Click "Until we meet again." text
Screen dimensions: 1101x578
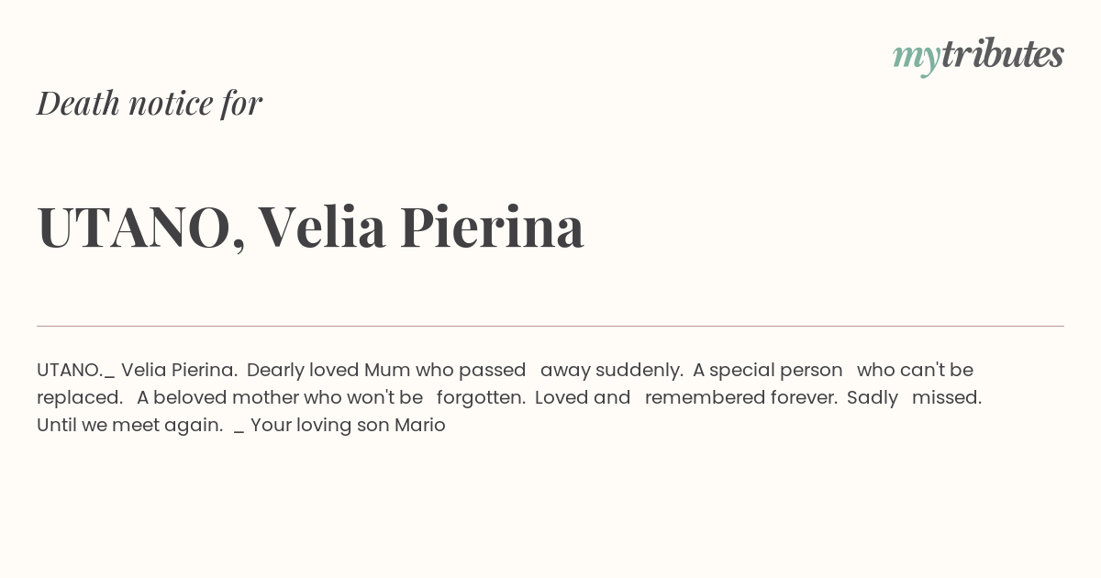coord(130,425)
